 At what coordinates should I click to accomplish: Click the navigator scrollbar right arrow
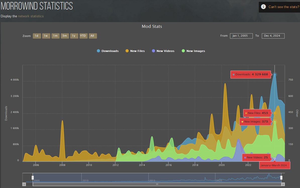point(283,184)
